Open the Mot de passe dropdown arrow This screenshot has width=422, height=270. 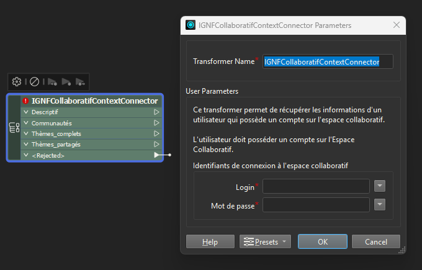[380, 205]
